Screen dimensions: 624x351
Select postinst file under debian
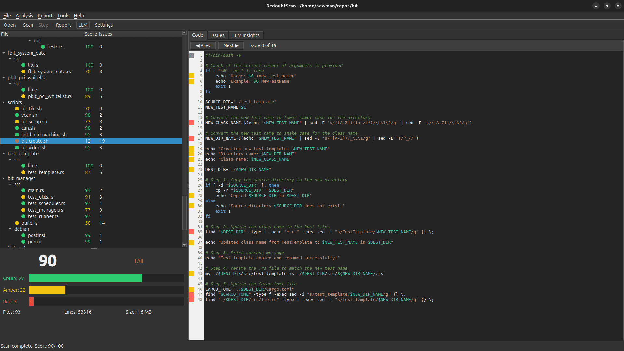37,235
